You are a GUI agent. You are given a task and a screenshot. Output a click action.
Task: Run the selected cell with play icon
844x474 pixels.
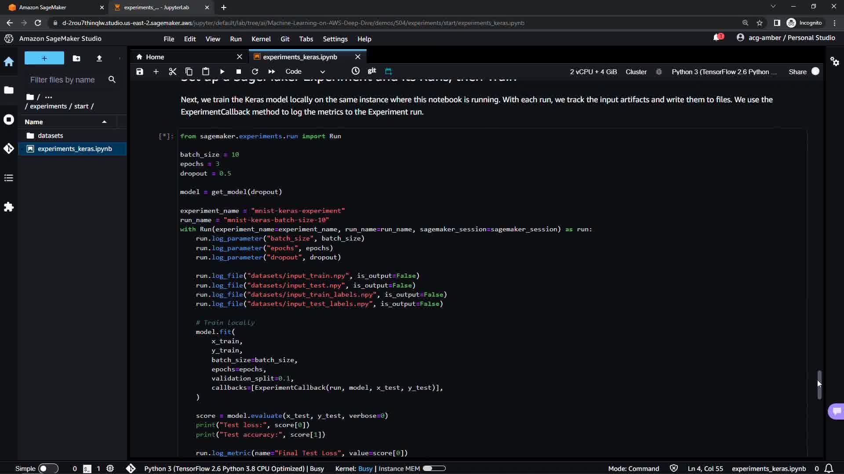222,72
